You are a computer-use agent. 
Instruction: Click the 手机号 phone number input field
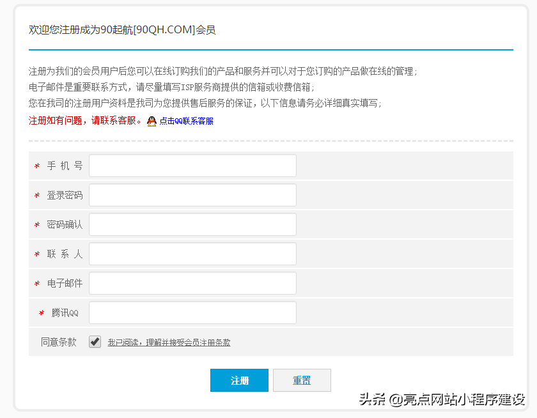(192, 165)
